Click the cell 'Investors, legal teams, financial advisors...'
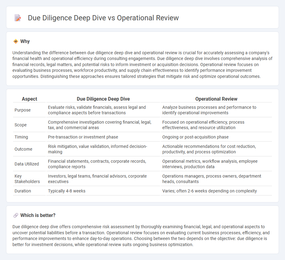Screen dimensions: 285x260 coord(103,179)
